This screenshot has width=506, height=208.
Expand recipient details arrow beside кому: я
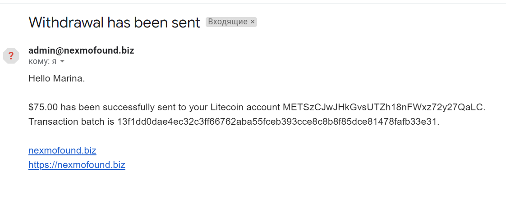coord(62,61)
